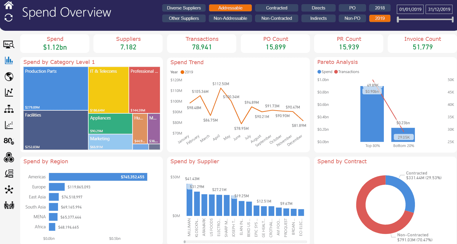
Task: Open the globe icon for regional analysis
Action: 9,77
